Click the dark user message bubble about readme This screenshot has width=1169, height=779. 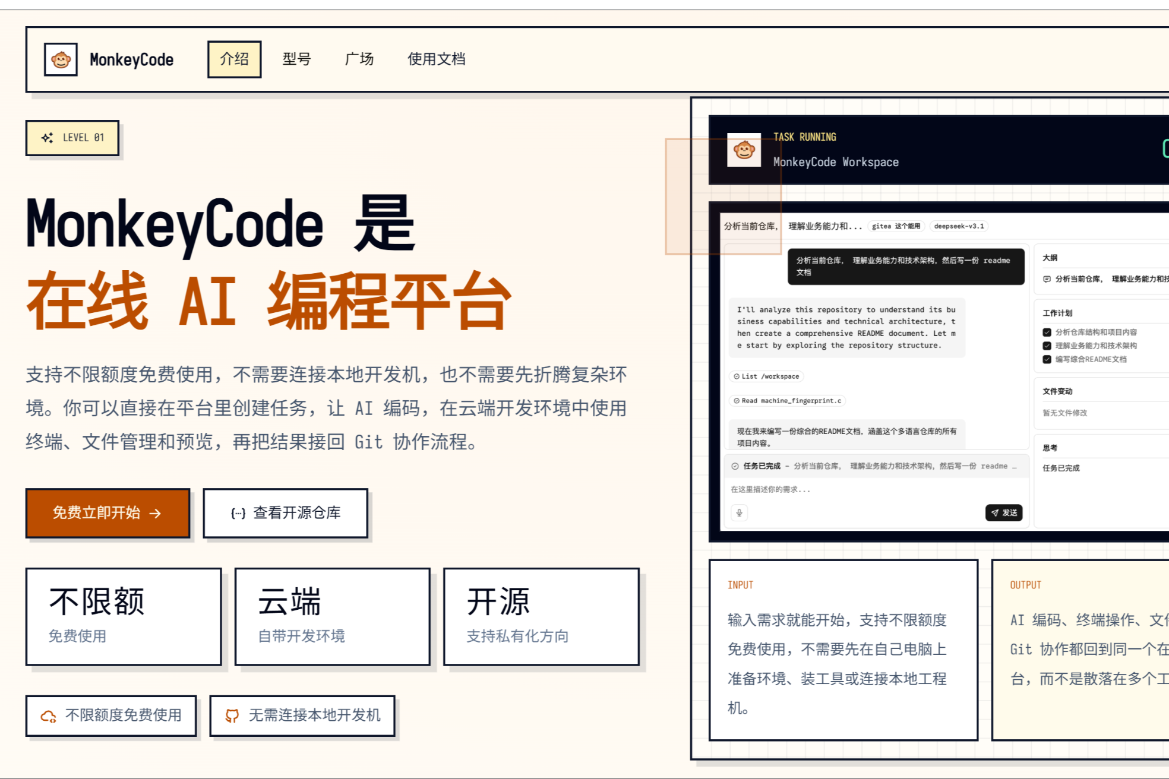pyautogui.click(x=906, y=267)
